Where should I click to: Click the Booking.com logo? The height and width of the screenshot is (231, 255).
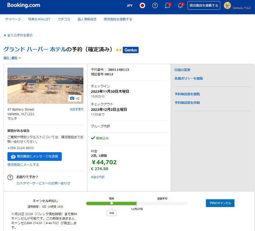(24, 5)
